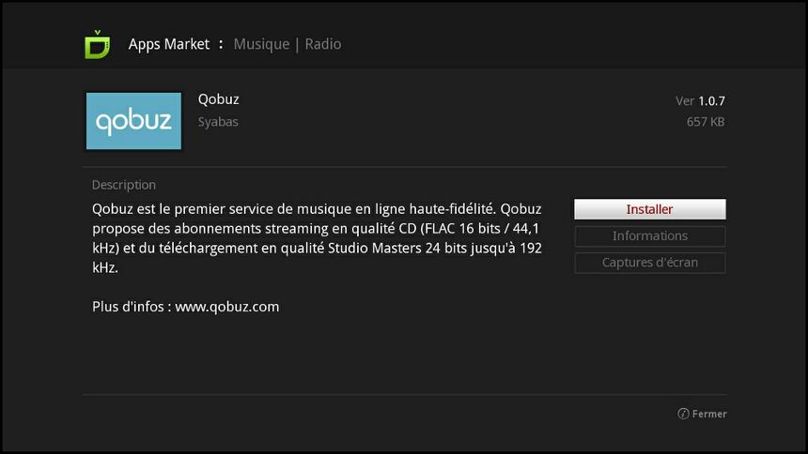Open the Qobuz app logo thumbnail
The height and width of the screenshot is (454, 808).
coord(133,121)
